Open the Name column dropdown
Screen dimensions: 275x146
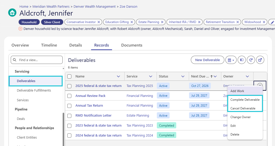118,76
